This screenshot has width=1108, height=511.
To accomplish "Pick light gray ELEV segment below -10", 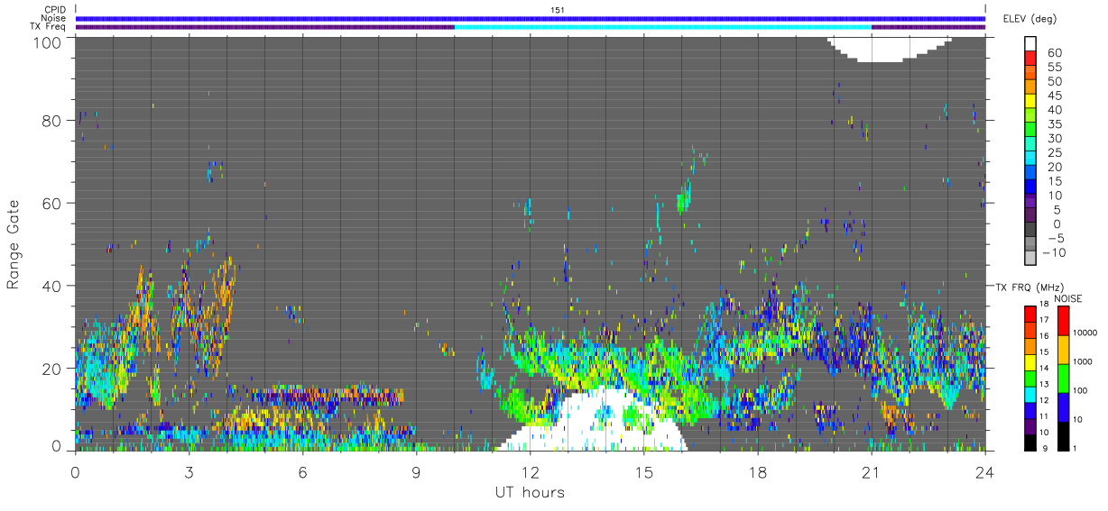I will coord(1031,260).
